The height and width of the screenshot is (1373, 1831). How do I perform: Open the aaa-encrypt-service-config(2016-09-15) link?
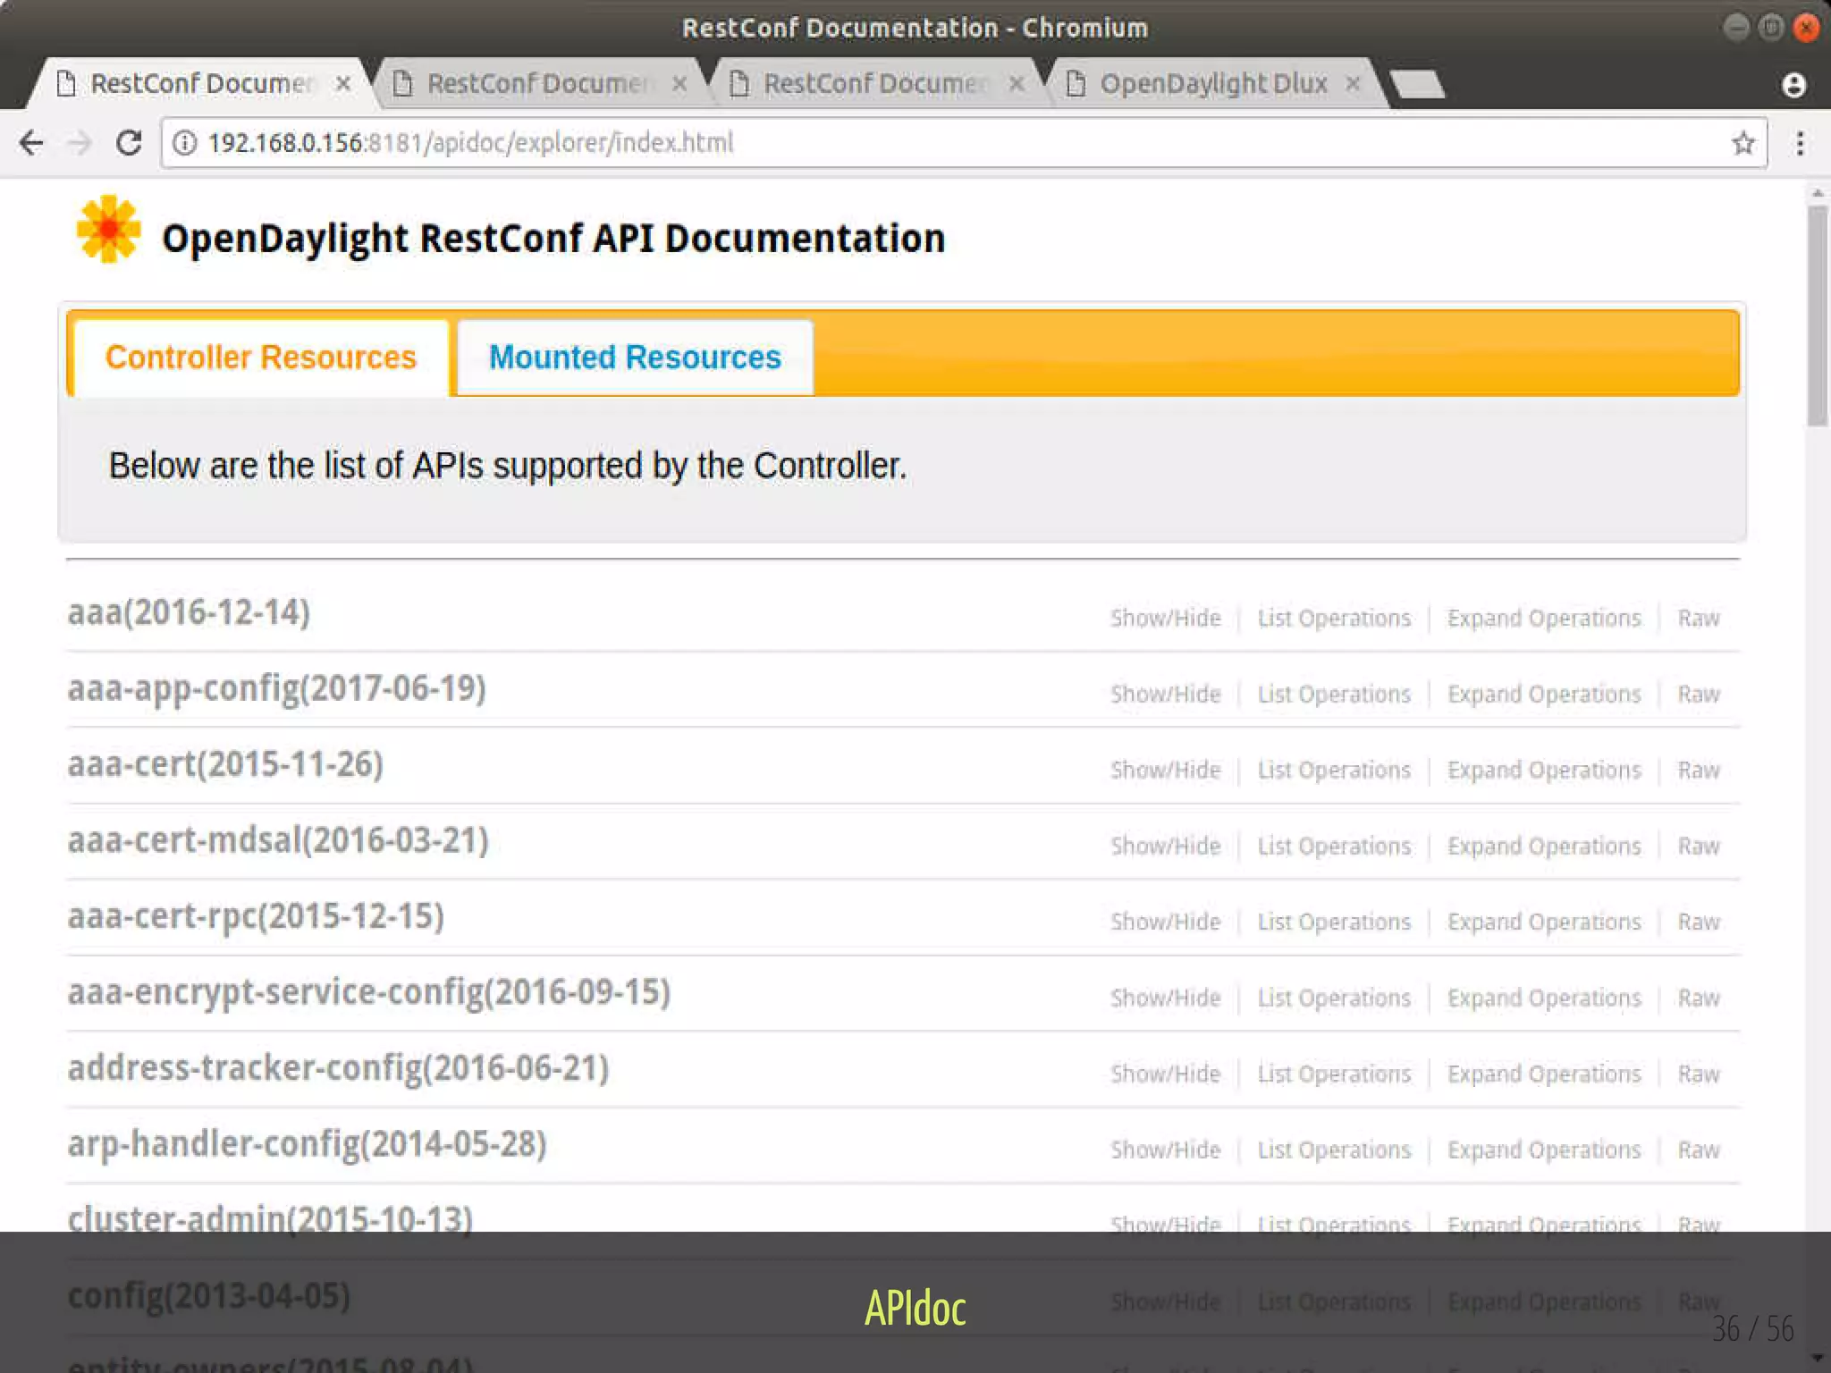(369, 992)
